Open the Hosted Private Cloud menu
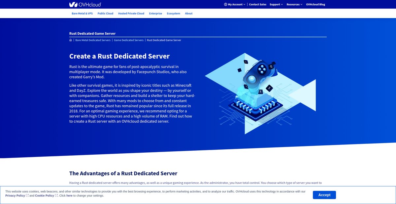 tap(131, 13)
